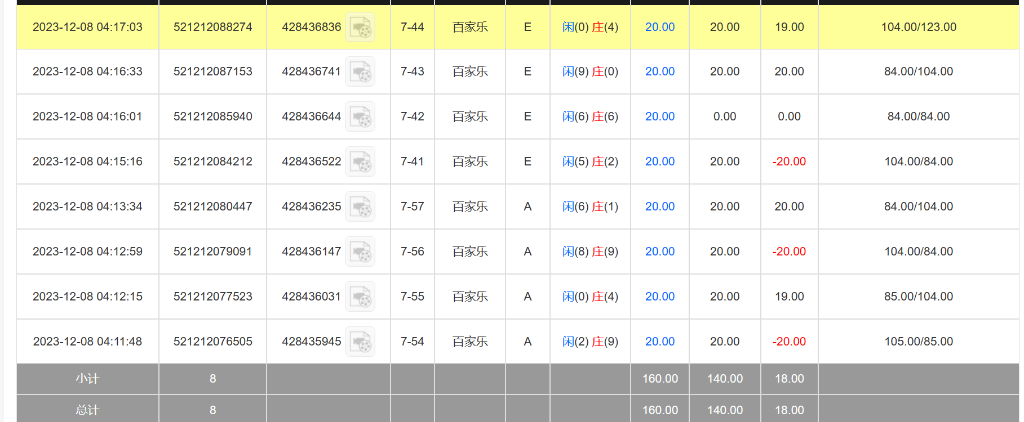Click timestamp 2023-12-08 04:13:34
Viewport: 1024px width, 422px height.
click(x=87, y=206)
